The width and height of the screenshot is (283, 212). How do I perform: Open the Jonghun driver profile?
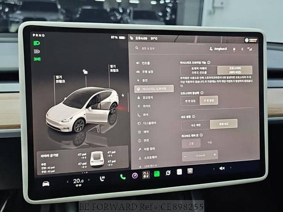[218, 49]
